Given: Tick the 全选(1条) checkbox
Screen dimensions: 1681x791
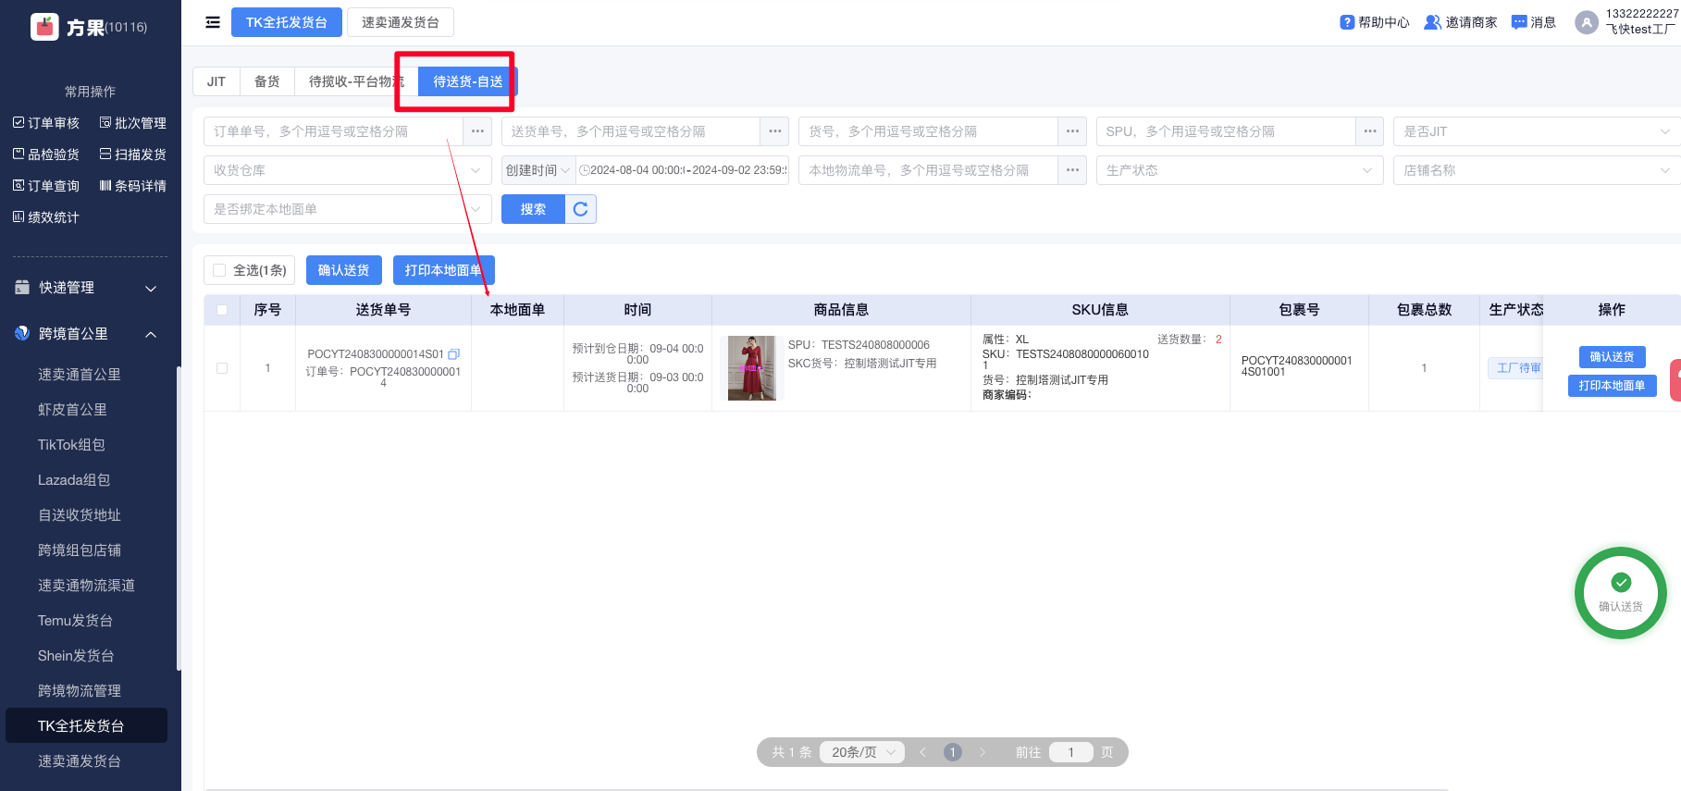Looking at the screenshot, I should tap(219, 270).
